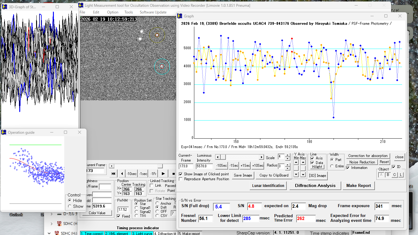
Task: Uncheck Show Image of Clicked point
Action: tap(181, 174)
